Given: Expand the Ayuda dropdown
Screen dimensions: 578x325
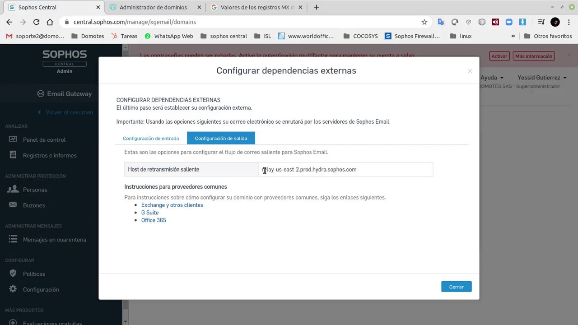Looking at the screenshot, I should pyautogui.click(x=492, y=78).
